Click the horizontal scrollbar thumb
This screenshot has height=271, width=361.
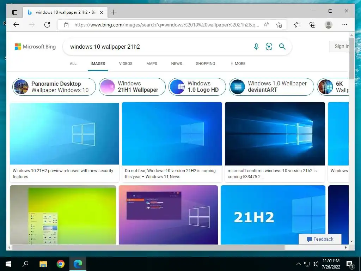tap(148, 247)
